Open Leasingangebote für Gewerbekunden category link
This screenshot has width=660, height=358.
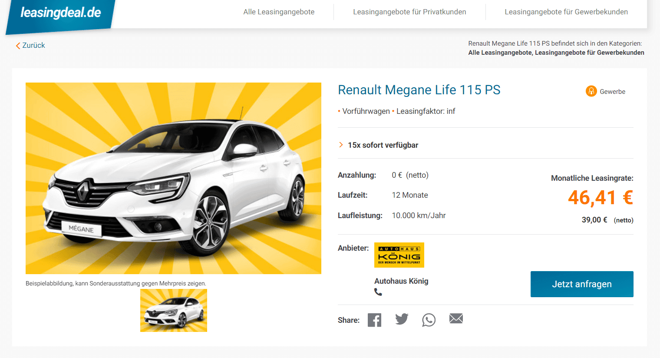coord(590,53)
